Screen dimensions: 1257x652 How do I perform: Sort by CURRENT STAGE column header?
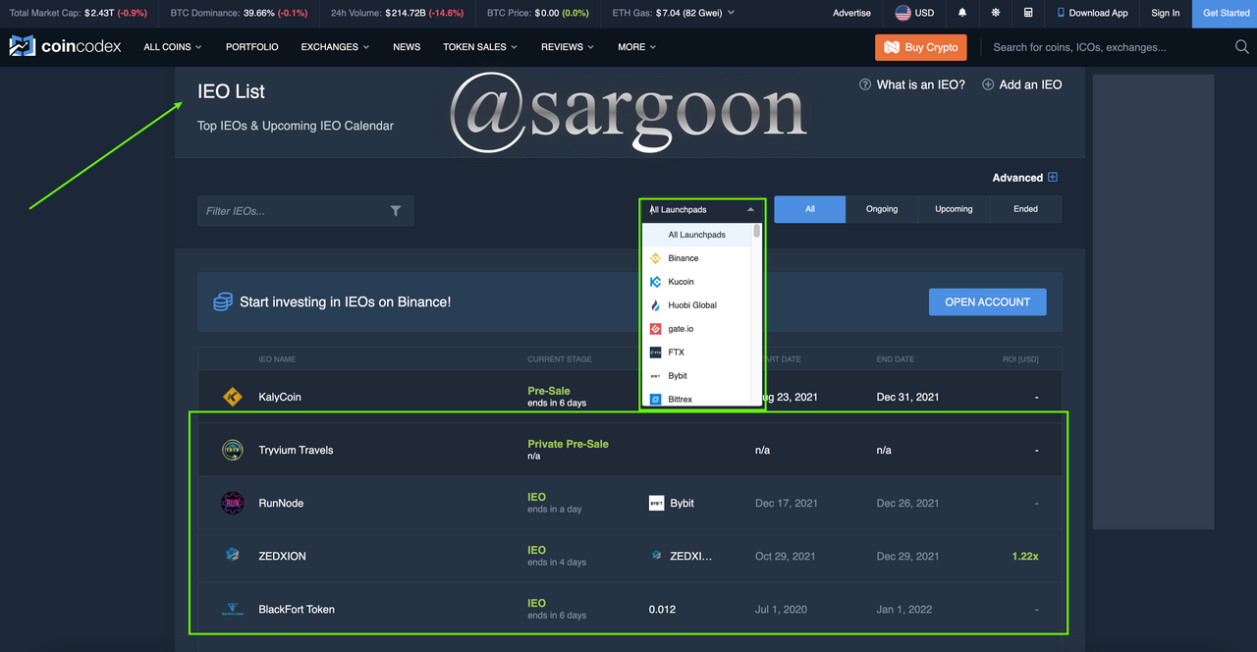(560, 359)
